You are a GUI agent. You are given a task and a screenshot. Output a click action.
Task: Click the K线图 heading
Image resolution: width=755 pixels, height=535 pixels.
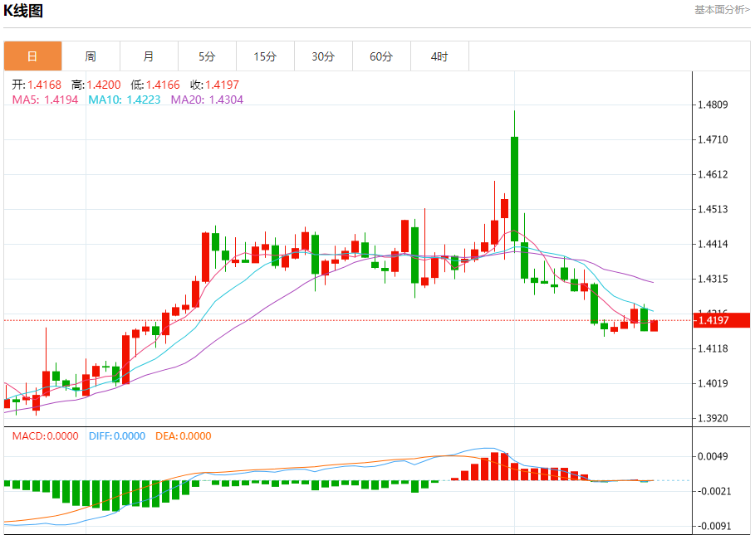point(23,11)
